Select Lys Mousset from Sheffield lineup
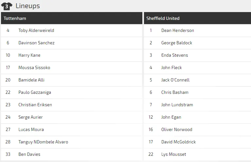 [174, 154]
